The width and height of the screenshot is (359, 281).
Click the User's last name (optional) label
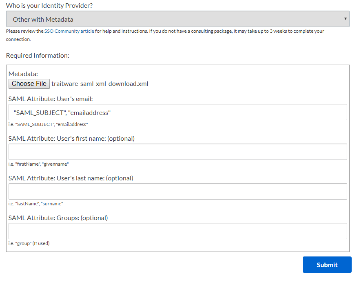pyautogui.click(x=71, y=178)
